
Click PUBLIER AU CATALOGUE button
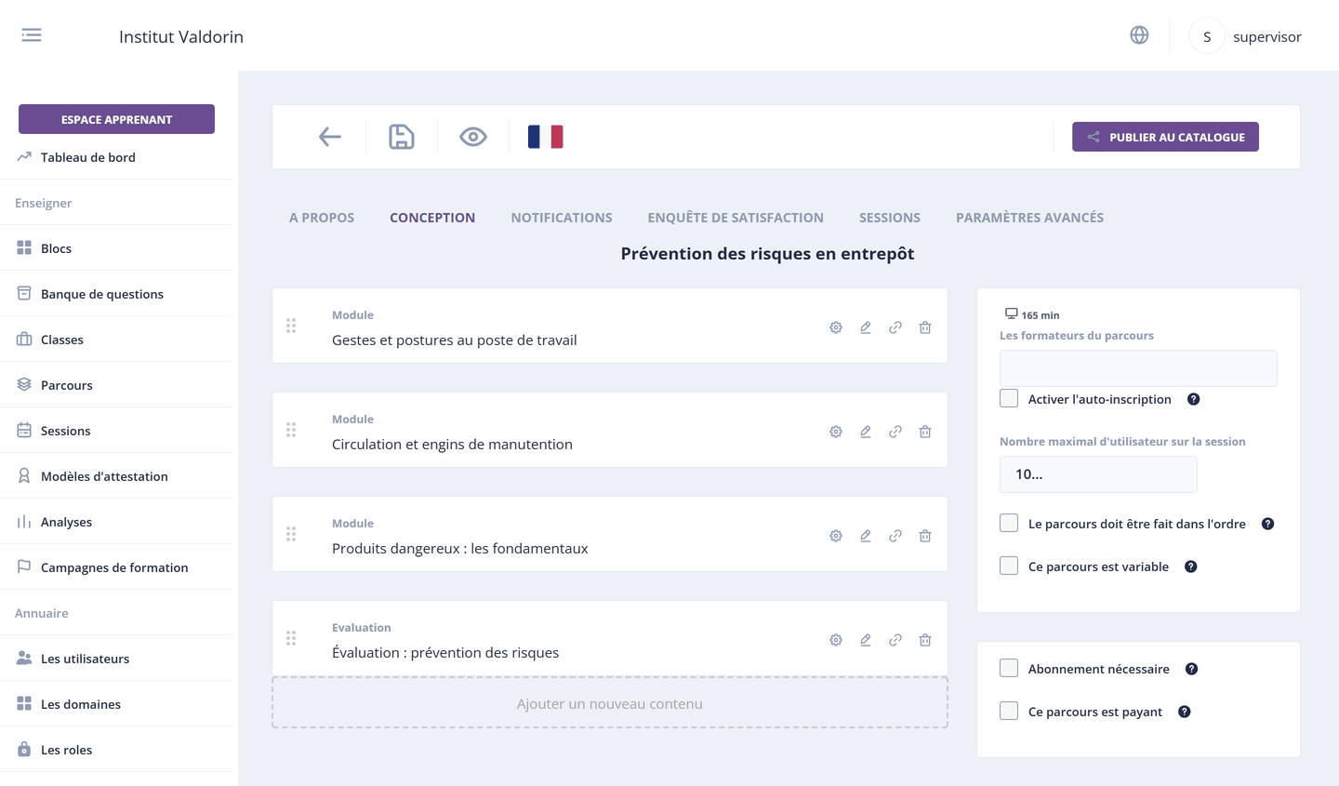[1165, 137]
